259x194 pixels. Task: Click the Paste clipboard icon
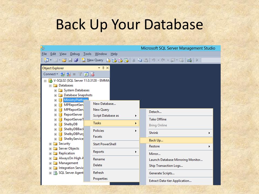(146, 60)
